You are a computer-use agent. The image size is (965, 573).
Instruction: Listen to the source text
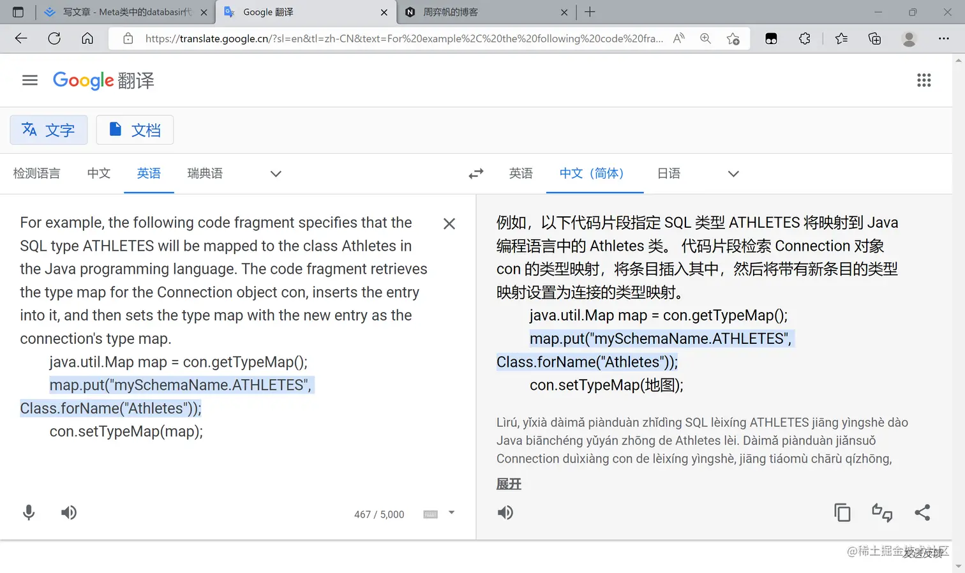(69, 512)
